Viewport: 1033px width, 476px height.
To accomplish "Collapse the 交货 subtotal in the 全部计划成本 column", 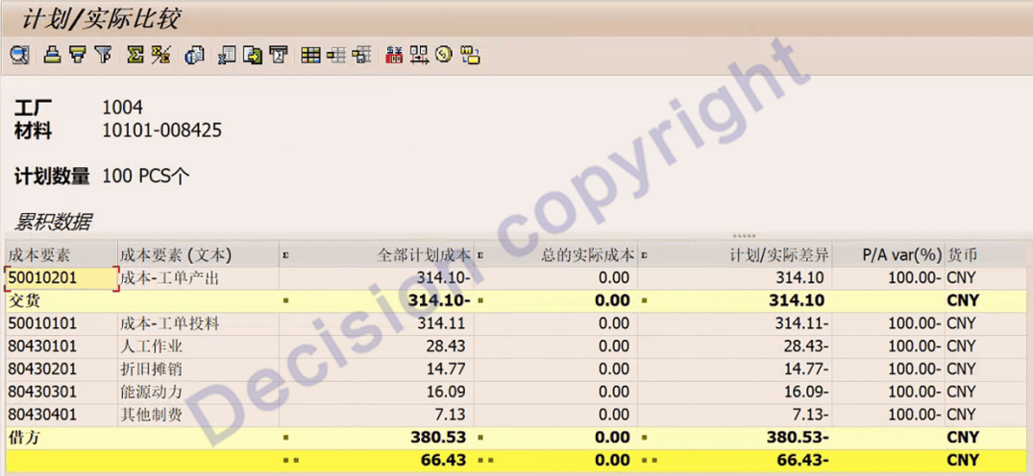I will pos(285,300).
